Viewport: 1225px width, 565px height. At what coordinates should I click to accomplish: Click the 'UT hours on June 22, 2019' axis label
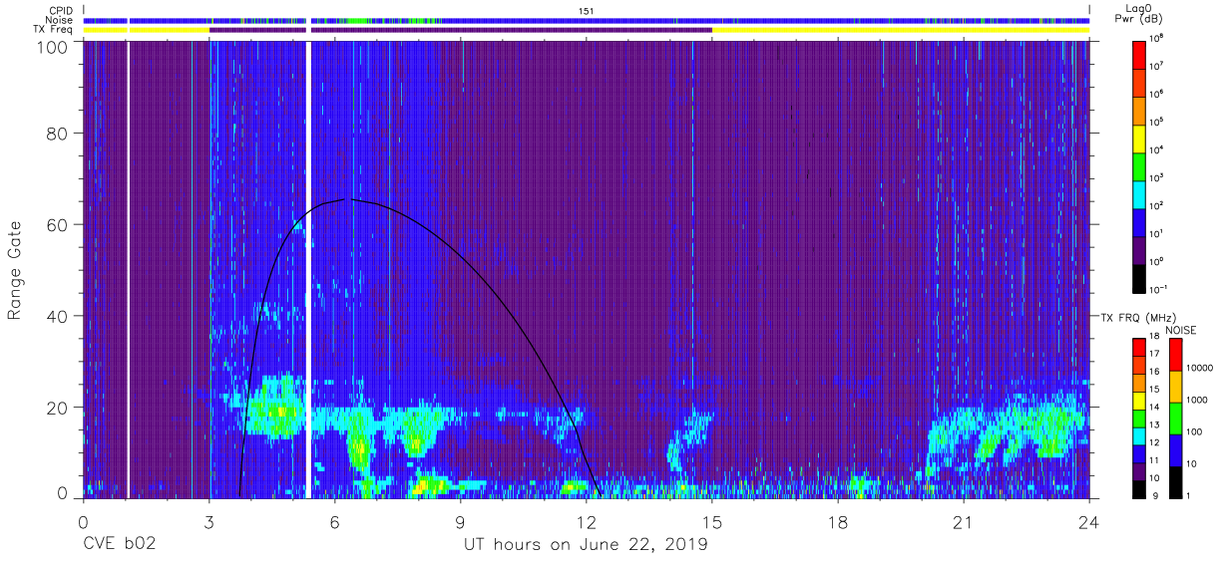(x=586, y=545)
